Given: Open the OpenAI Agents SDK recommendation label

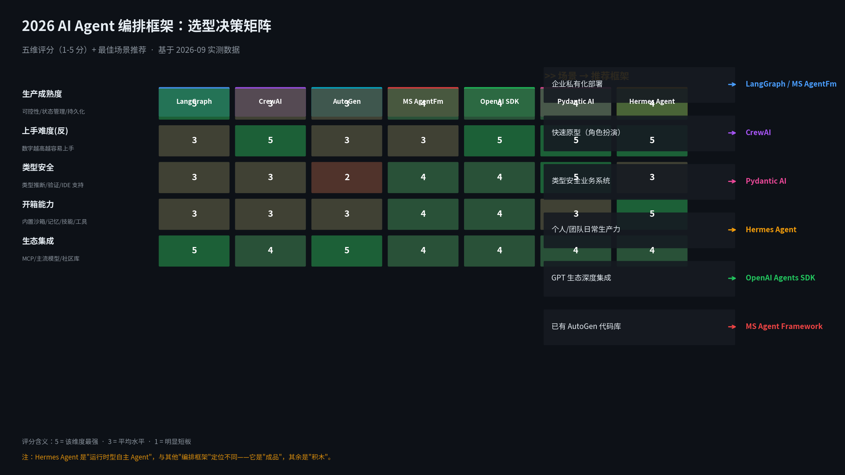Looking at the screenshot, I should 780,278.
